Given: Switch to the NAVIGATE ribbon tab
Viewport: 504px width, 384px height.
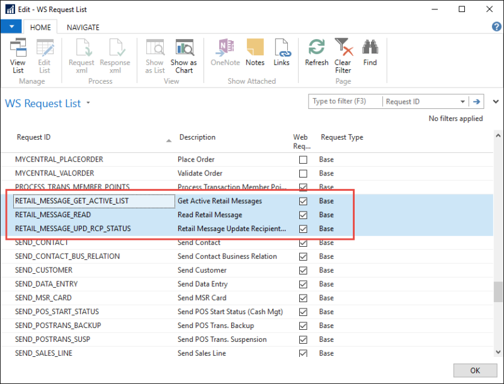Looking at the screenshot, I should pos(83,28).
